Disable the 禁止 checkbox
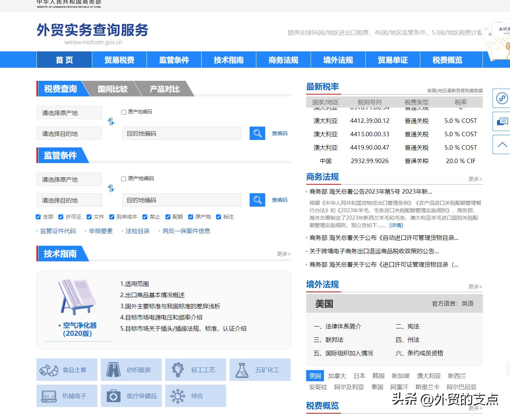510x417 pixels. click(145, 217)
